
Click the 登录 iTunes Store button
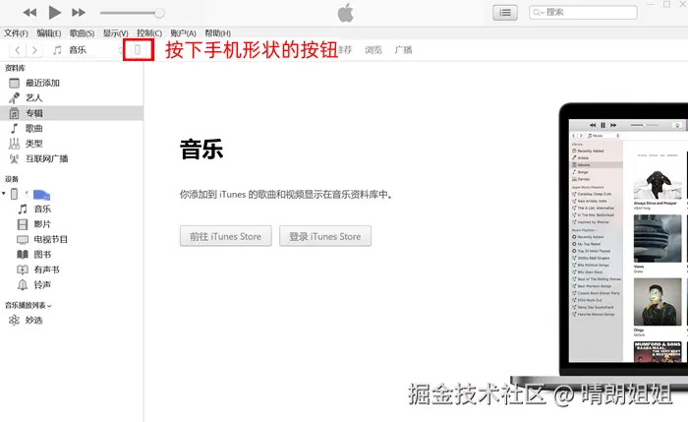(x=325, y=236)
